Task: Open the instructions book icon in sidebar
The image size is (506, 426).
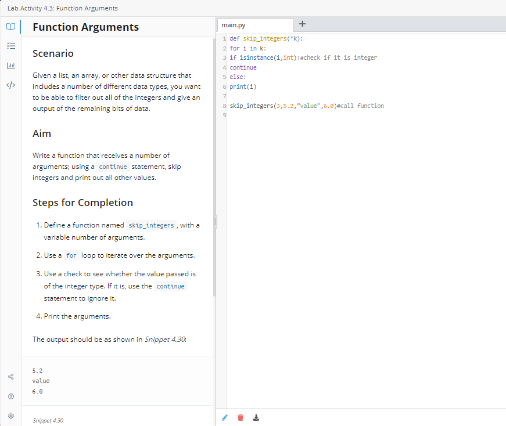Action: pyautogui.click(x=10, y=26)
